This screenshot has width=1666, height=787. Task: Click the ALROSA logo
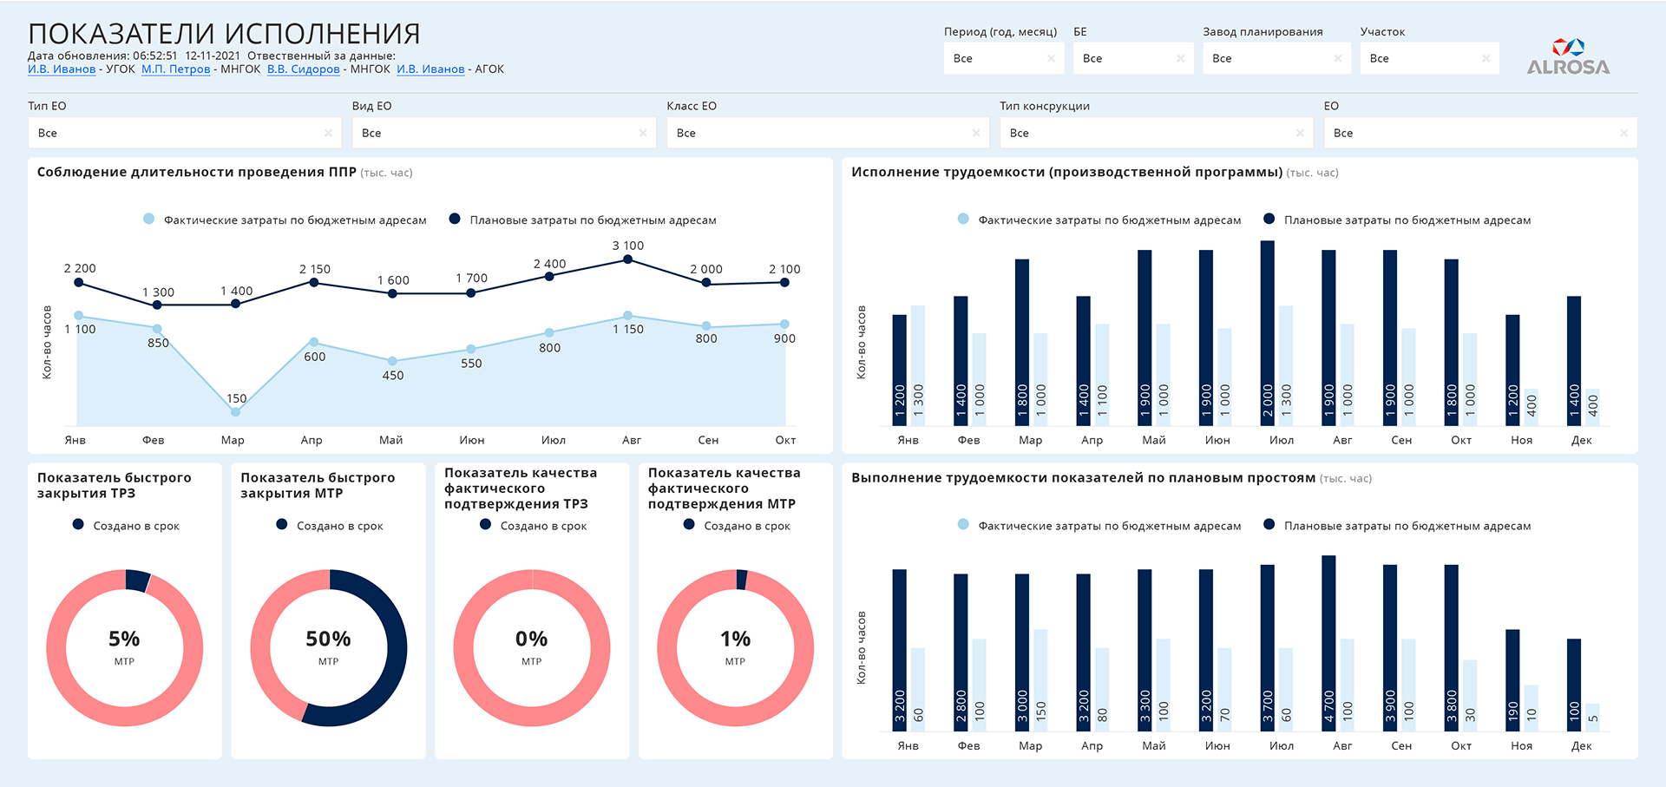1568,56
